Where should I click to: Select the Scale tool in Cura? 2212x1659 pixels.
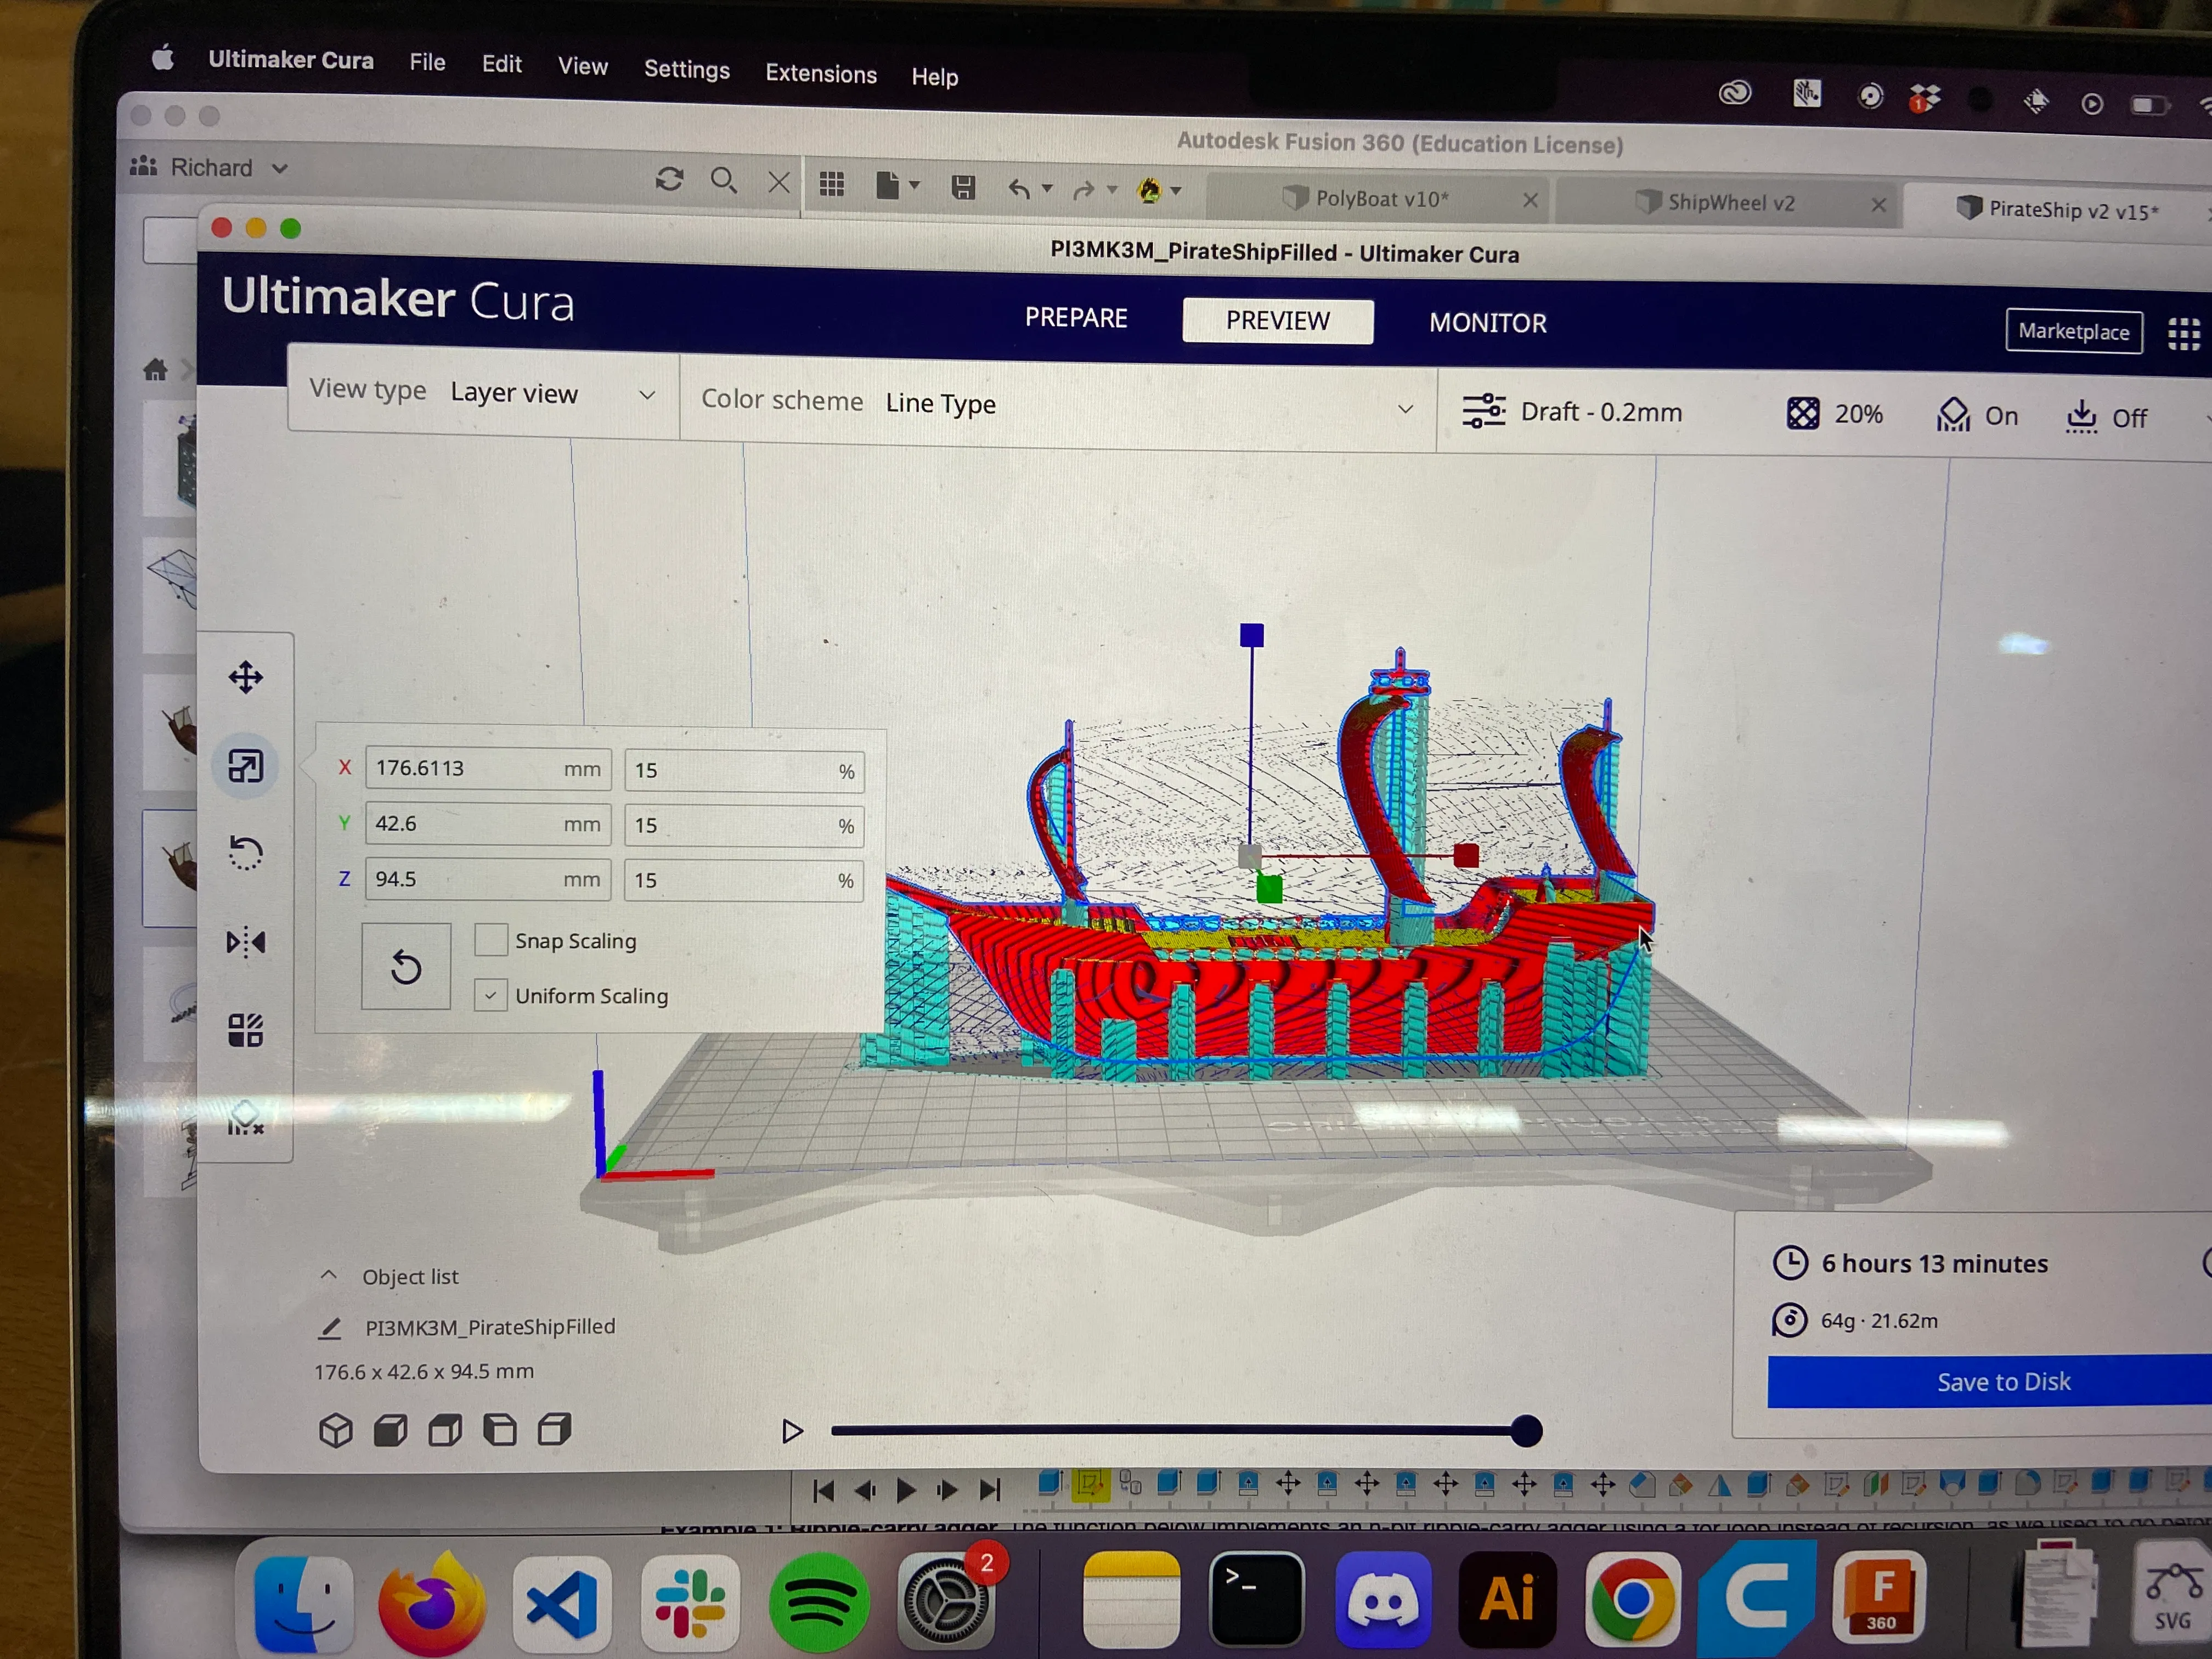(x=245, y=766)
